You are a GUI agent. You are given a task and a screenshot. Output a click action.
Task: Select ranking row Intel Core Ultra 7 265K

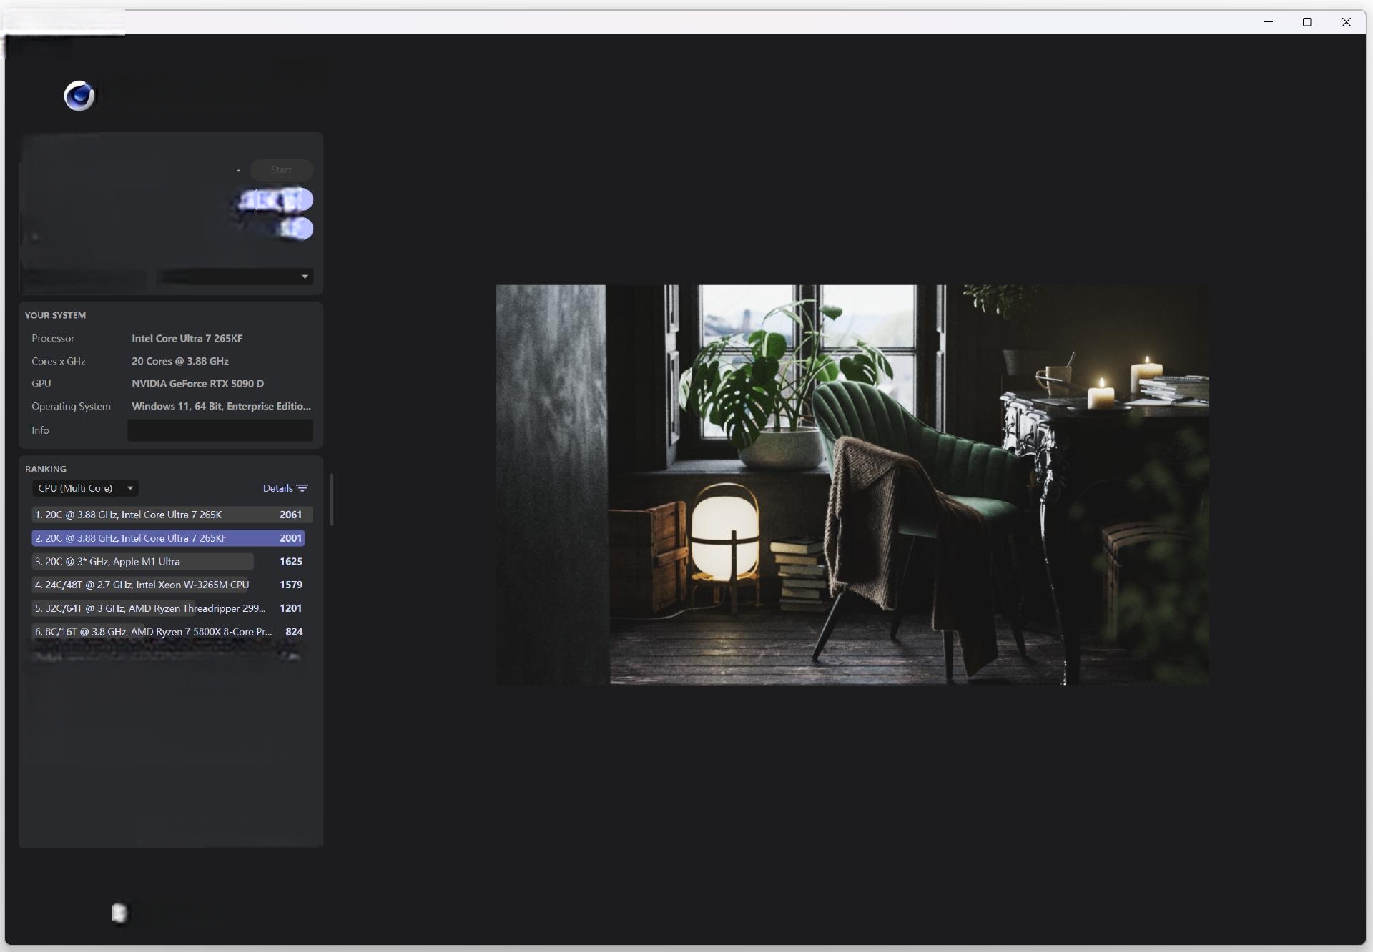(172, 515)
